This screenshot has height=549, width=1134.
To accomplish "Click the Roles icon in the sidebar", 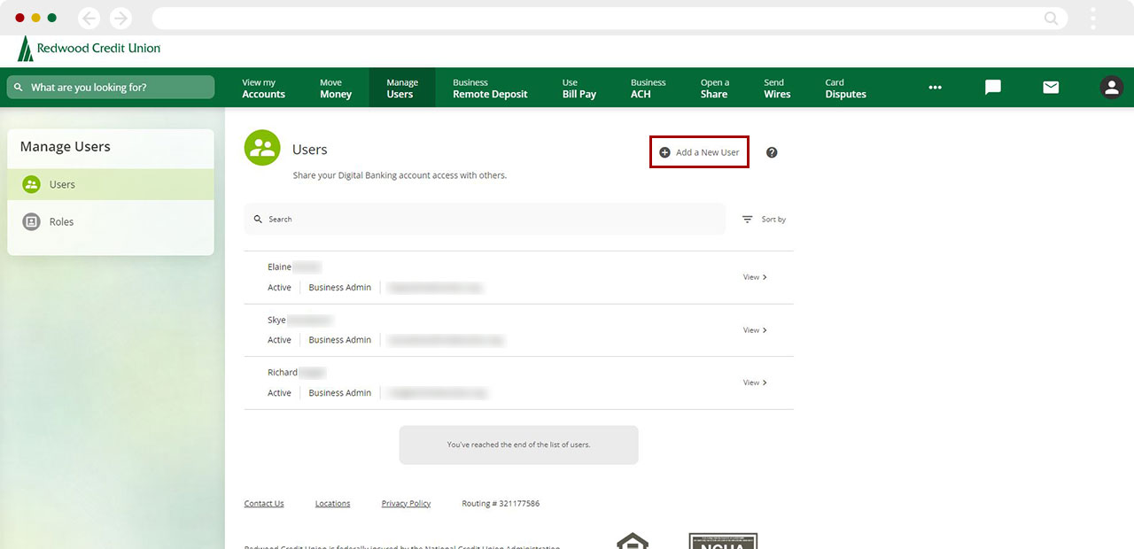I will pyautogui.click(x=31, y=221).
